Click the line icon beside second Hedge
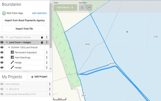 coord(12,67)
